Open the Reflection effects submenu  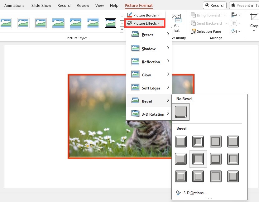[x=149, y=62]
